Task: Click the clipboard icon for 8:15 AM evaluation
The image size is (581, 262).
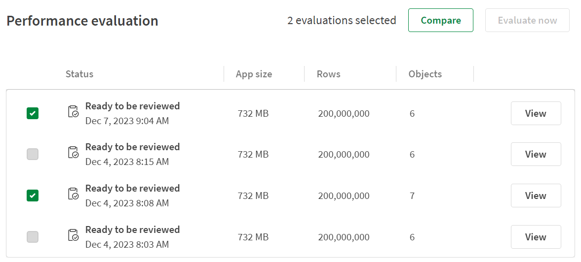Action: coord(73,153)
